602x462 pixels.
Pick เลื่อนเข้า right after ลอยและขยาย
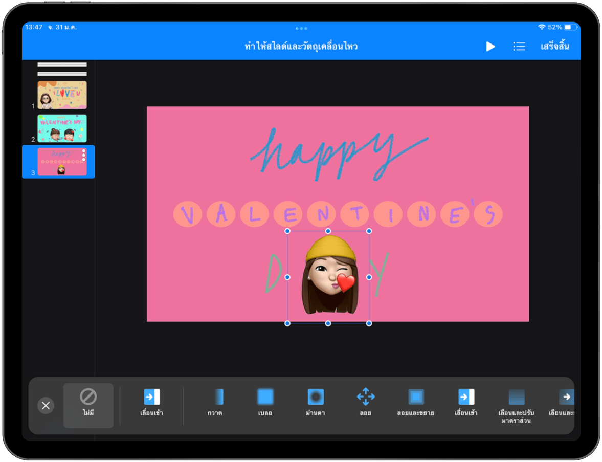coord(466,402)
